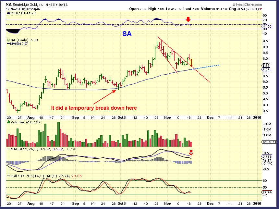279x209 pixels.
Task: Click the boxed 7.39 last-price axis tag
Action: pyautogui.click(x=266, y=66)
